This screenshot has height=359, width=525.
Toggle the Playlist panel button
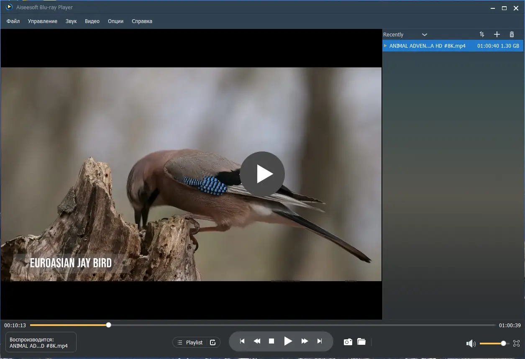(190, 342)
